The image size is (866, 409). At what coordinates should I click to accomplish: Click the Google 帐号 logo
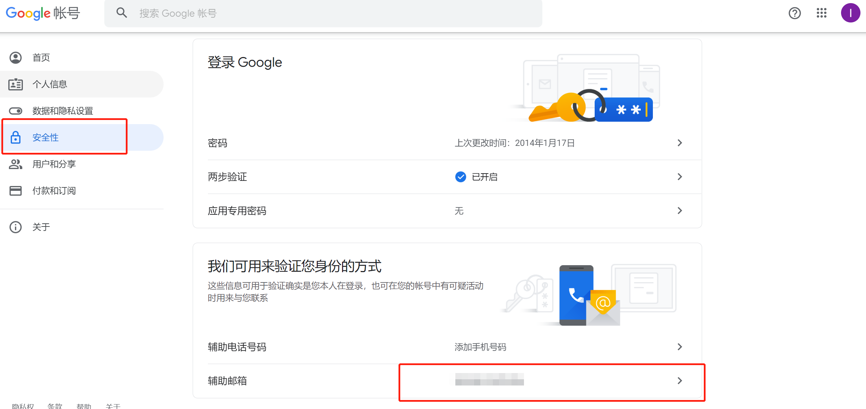pos(43,13)
